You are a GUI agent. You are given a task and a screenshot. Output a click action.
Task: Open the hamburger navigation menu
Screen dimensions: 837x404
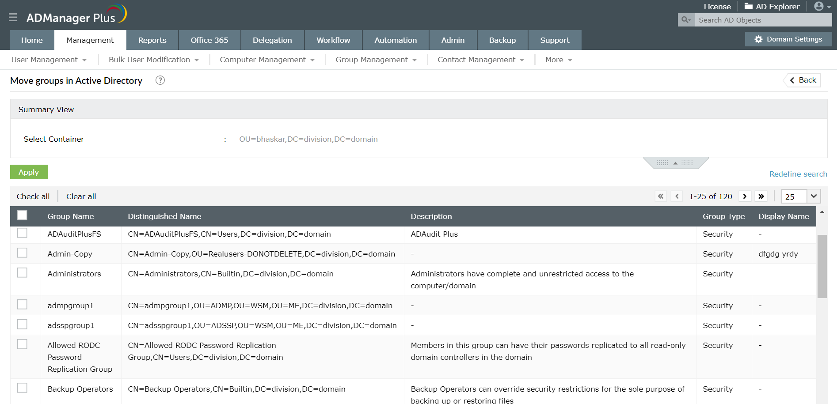coord(13,17)
